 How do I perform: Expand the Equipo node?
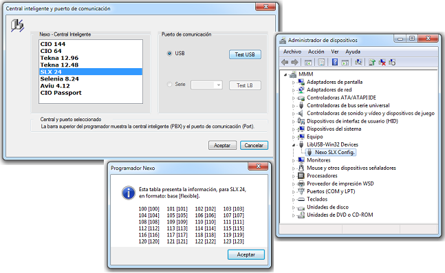coord(294,137)
